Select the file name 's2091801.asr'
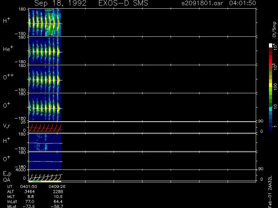 point(202,3)
